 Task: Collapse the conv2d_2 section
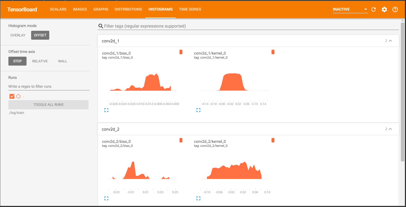tap(390, 129)
